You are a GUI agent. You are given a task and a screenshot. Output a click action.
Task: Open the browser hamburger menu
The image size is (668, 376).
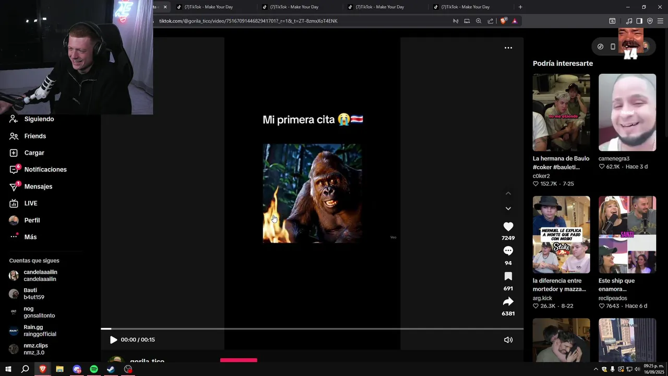(x=661, y=21)
